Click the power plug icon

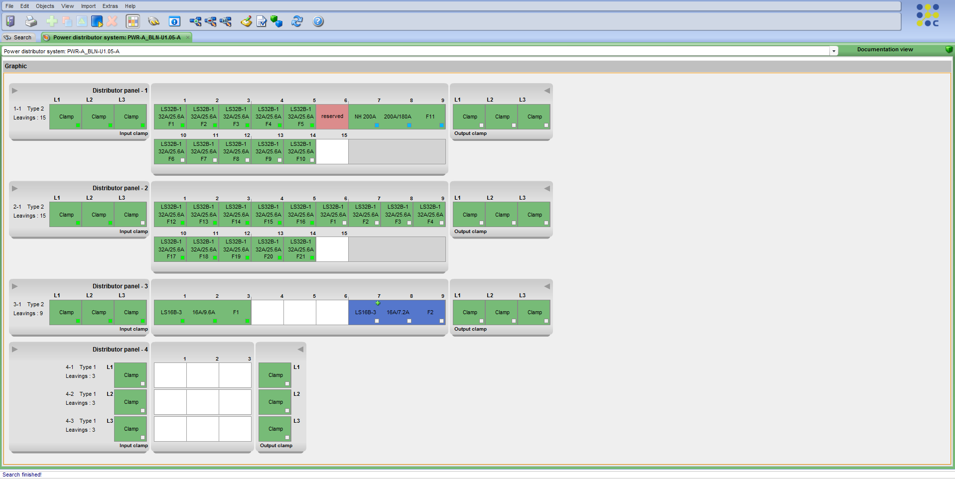point(153,21)
